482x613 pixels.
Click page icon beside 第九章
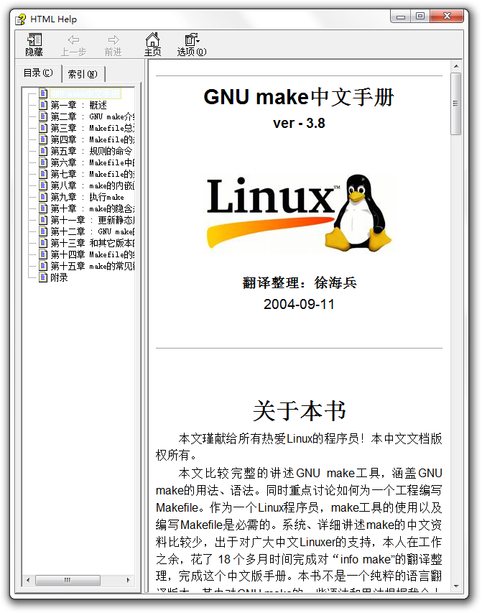pyautogui.click(x=43, y=197)
